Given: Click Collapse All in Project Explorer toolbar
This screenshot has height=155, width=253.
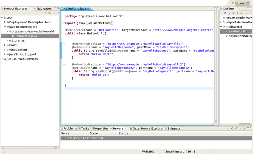Looking at the screenshot, I should (45, 13).
